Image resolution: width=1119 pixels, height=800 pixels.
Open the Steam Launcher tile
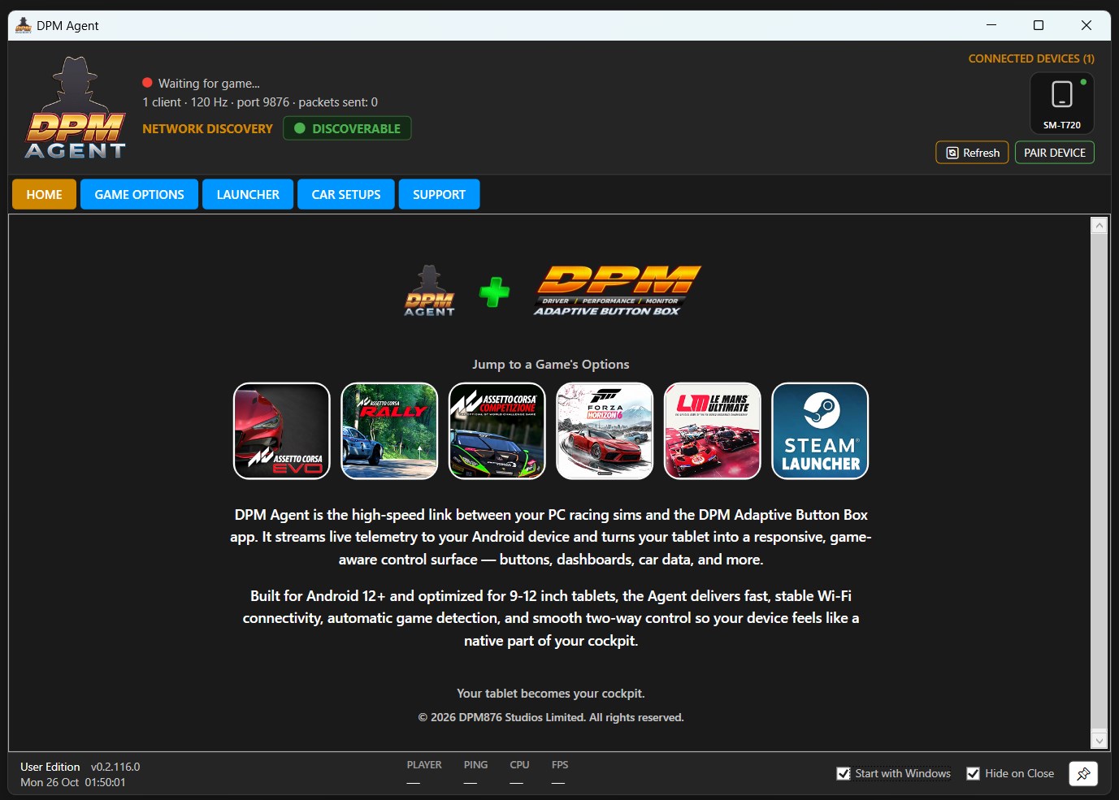click(x=820, y=431)
